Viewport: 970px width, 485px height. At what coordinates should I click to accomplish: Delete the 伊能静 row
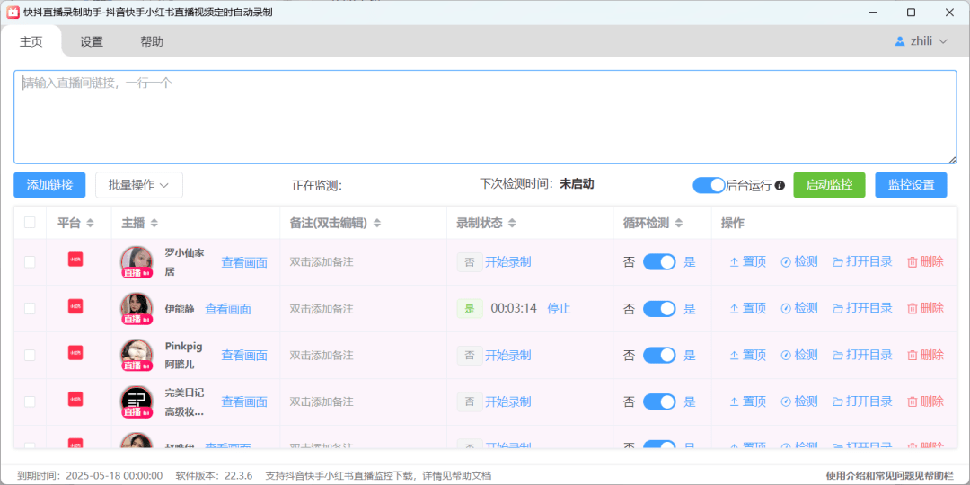[x=925, y=308]
